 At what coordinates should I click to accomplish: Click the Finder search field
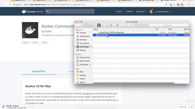click(168, 25)
